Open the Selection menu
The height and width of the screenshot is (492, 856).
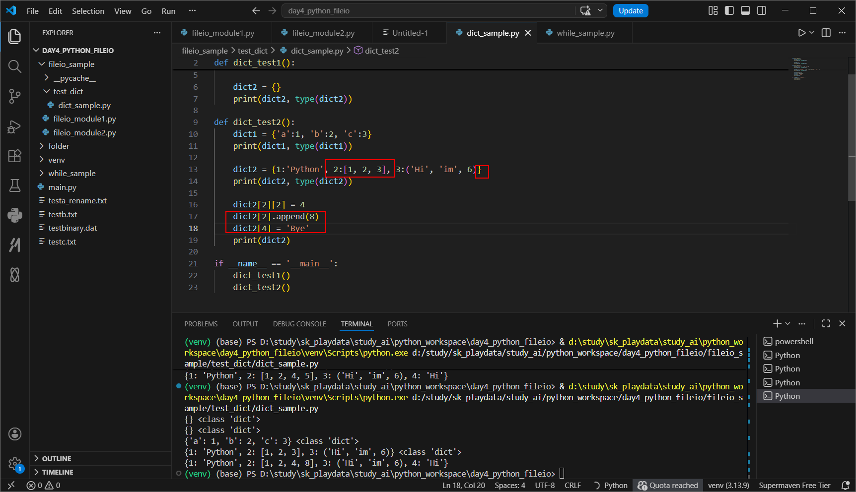(x=88, y=11)
